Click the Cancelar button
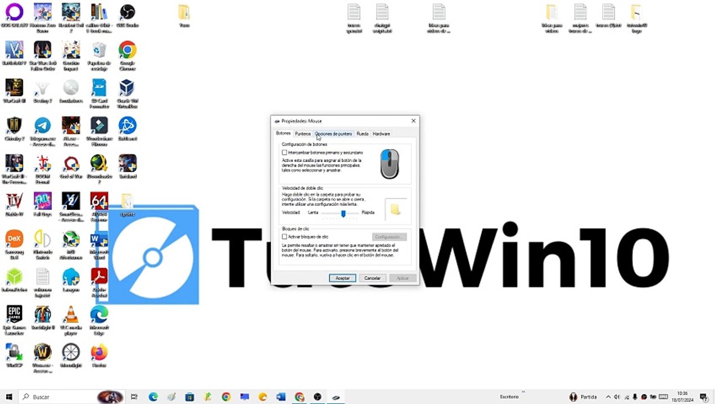The image size is (715, 404). (372, 278)
